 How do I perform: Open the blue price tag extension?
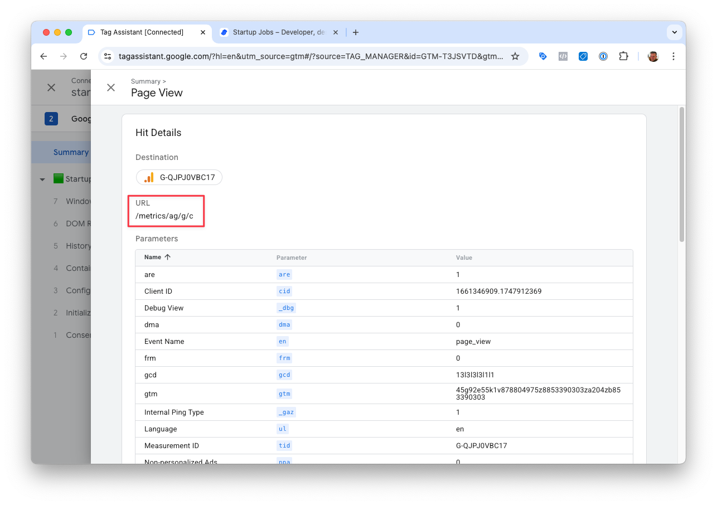[x=583, y=56]
